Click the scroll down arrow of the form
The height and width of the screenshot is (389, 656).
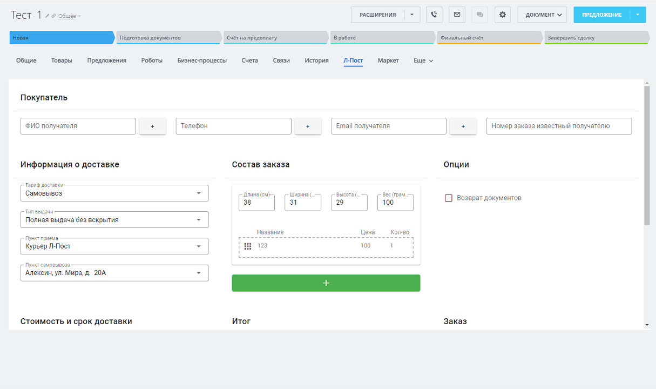[x=647, y=325]
